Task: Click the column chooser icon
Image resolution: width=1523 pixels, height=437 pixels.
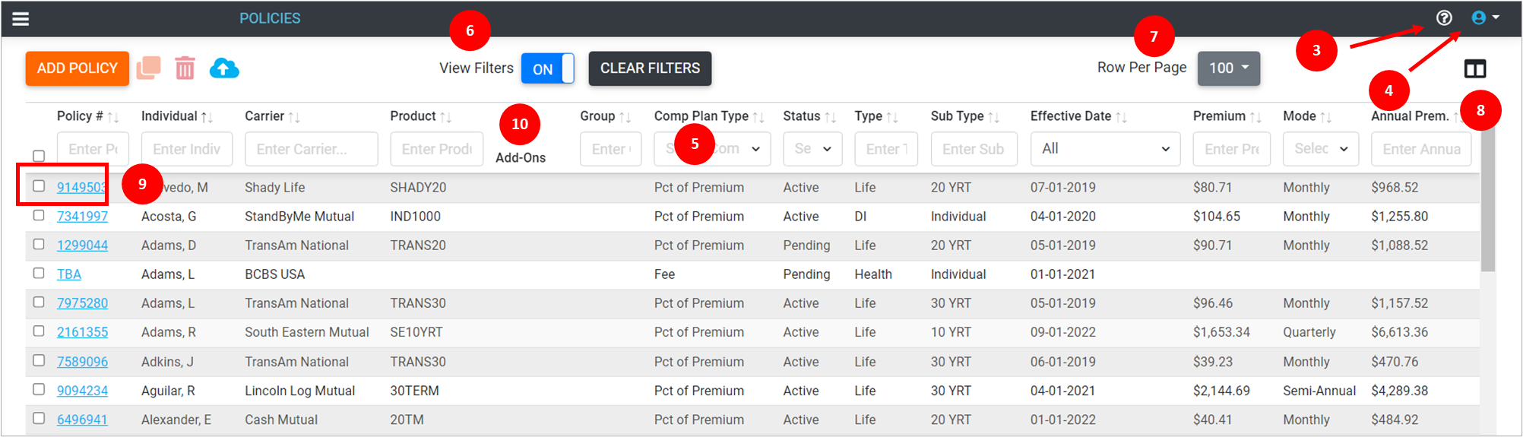Action: tap(1475, 69)
